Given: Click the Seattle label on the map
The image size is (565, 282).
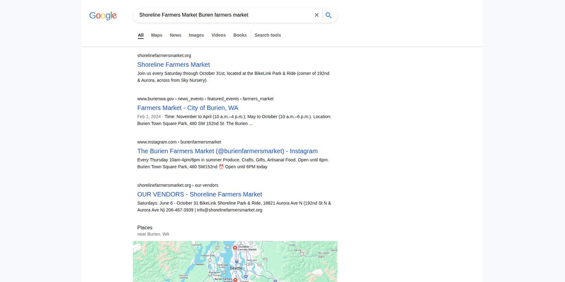Looking at the screenshot, I should (236, 268).
